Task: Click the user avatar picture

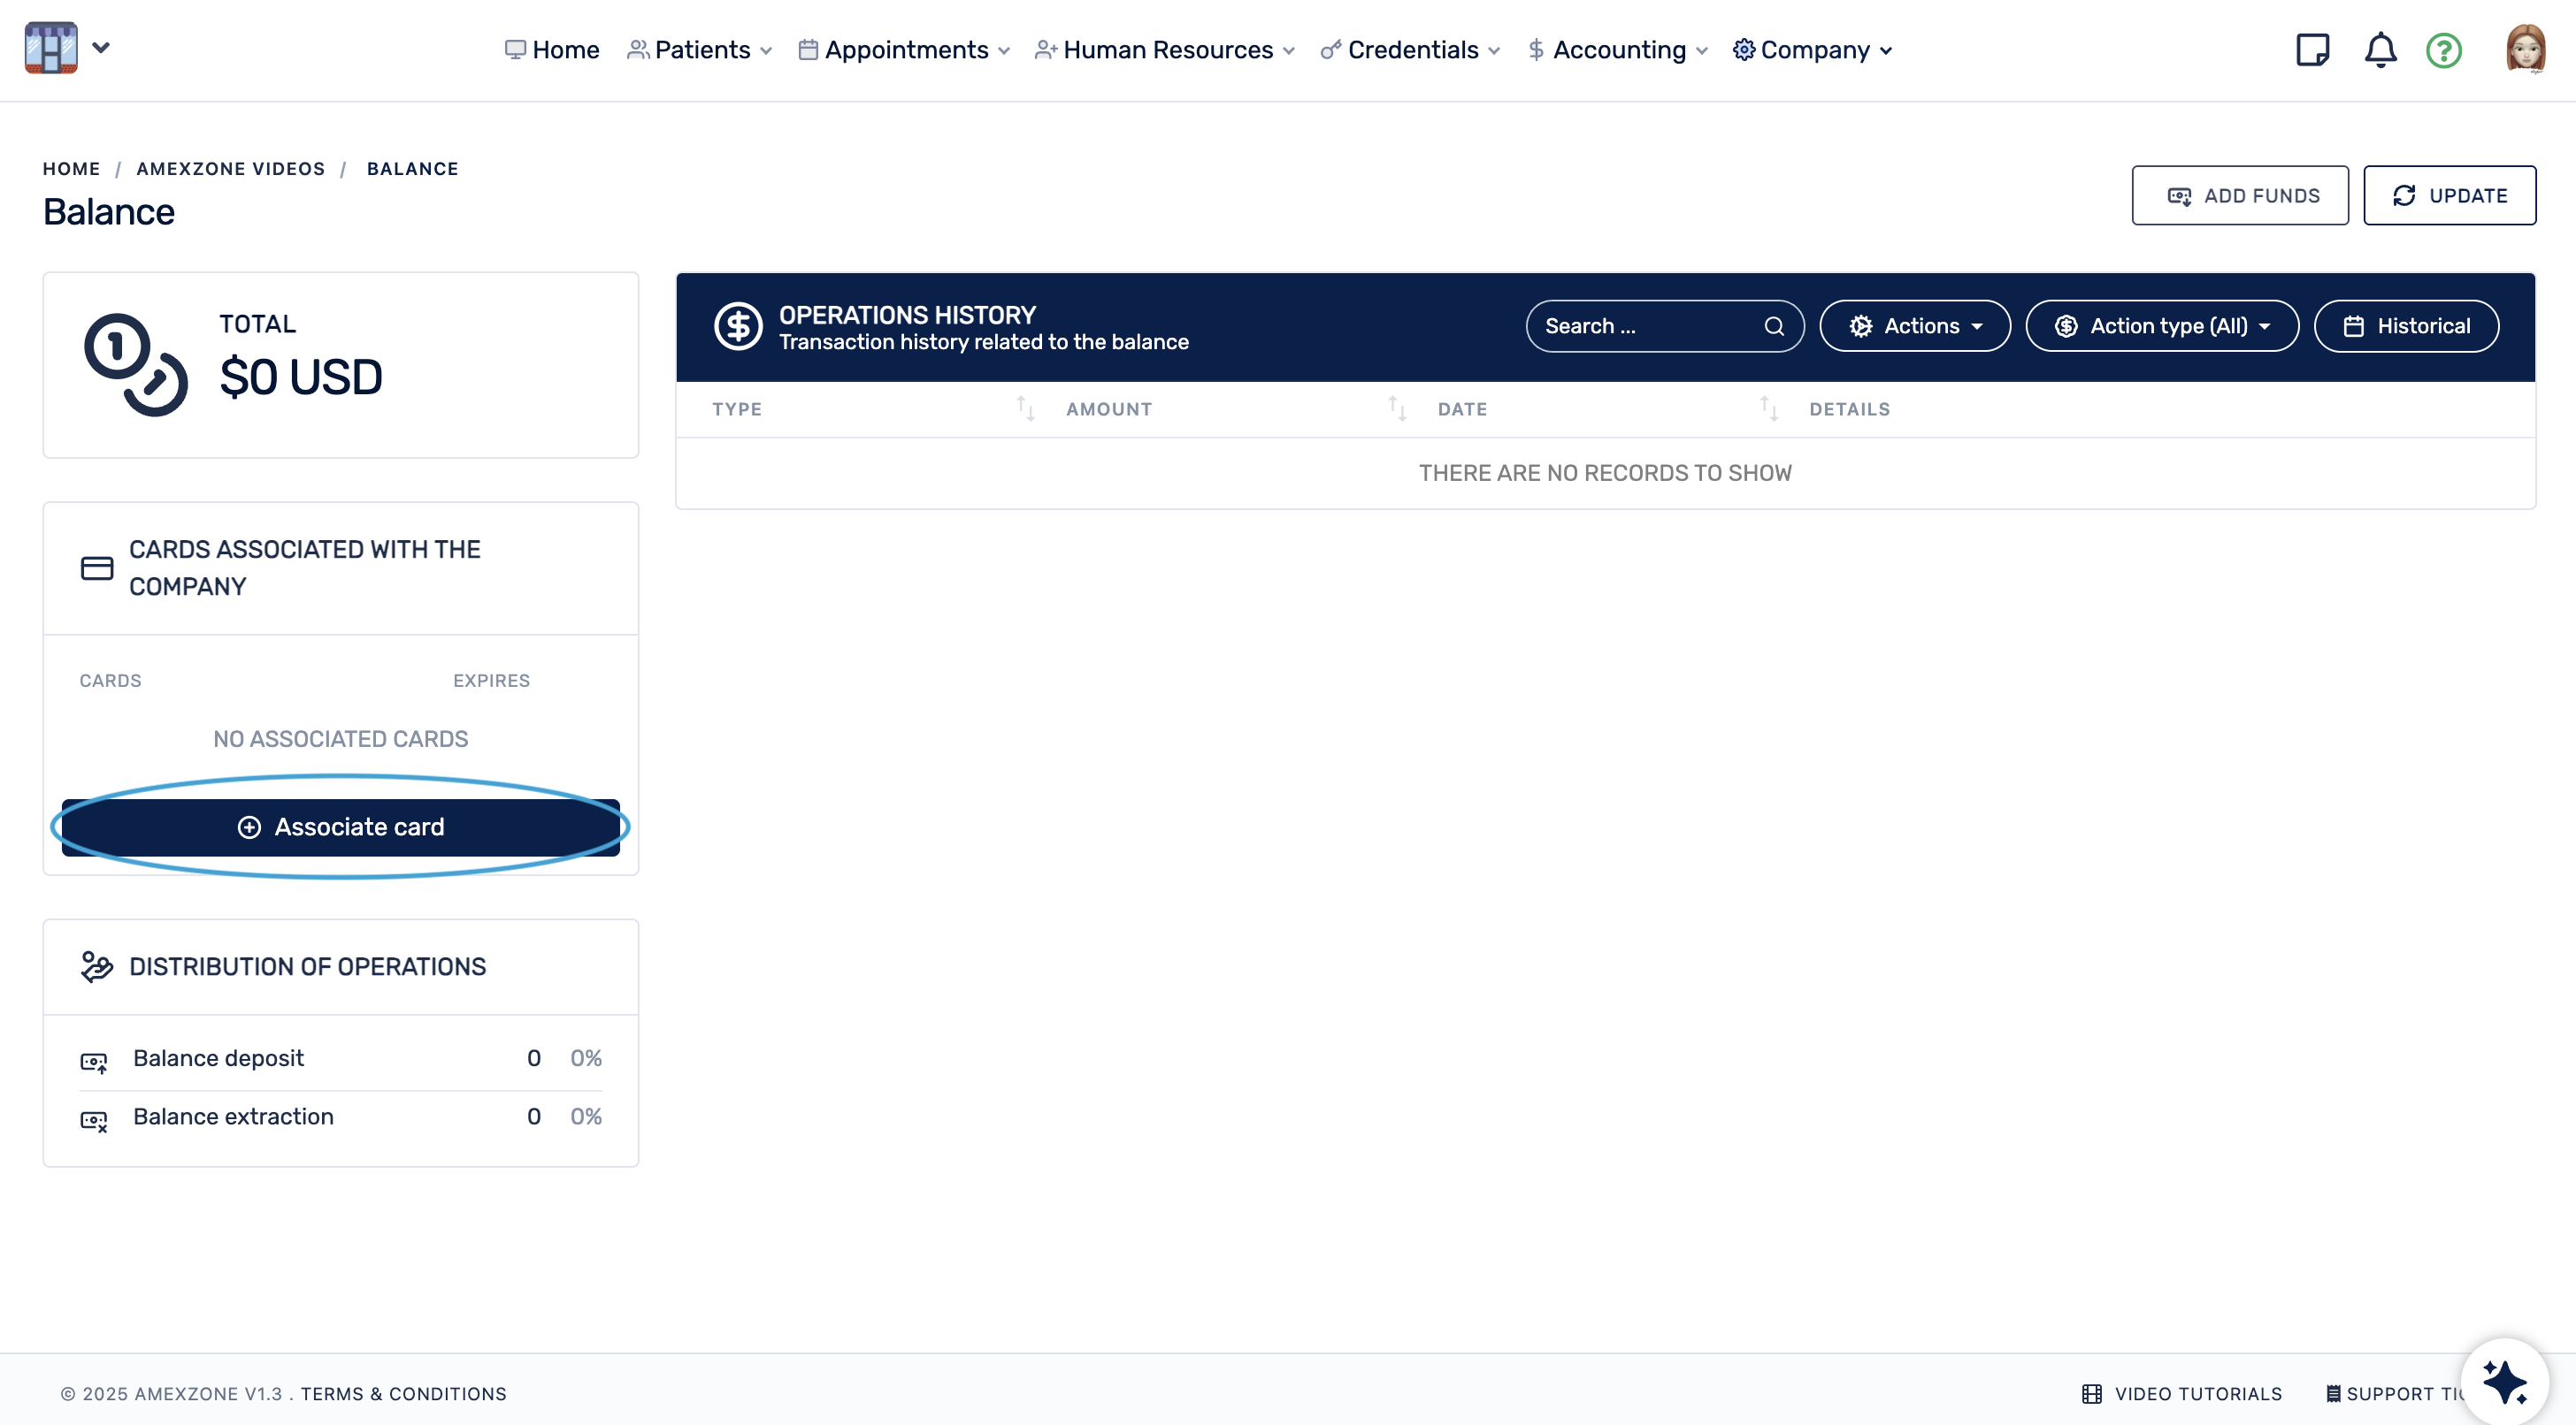Action: point(2525,49)
